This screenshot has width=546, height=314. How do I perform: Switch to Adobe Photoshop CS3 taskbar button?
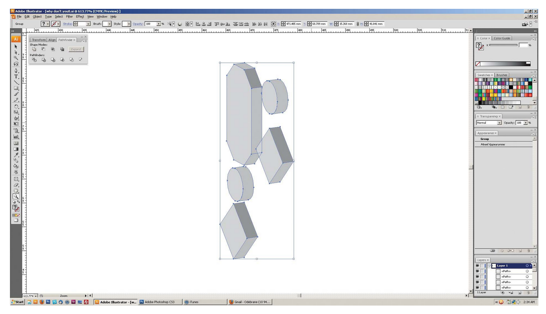[x=160, y=302]
